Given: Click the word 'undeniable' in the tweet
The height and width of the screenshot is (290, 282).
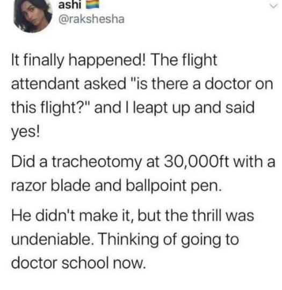Looking at the screenshot, I should (51, 240).
